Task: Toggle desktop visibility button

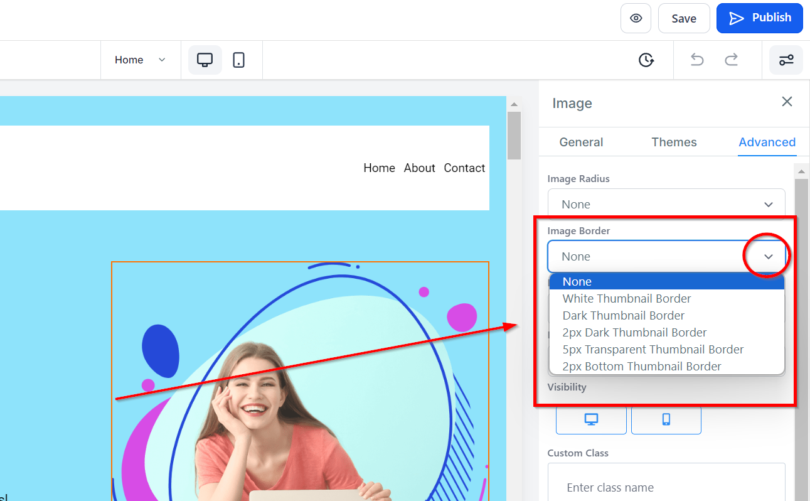Action: point(591,419)
